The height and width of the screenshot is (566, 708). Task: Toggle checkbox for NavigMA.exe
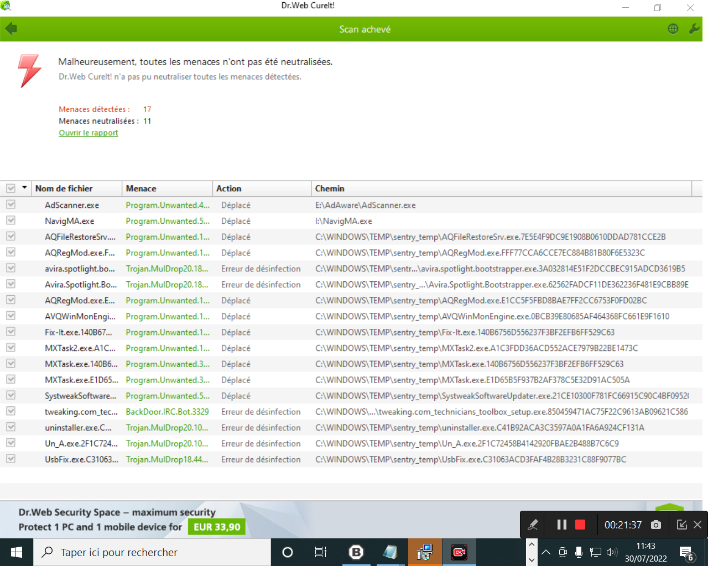[x=11, y=221]
